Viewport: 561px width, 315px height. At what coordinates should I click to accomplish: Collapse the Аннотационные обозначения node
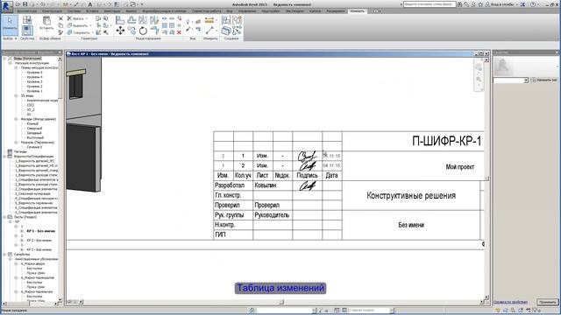pyautogui.click(x=11, y=259)
